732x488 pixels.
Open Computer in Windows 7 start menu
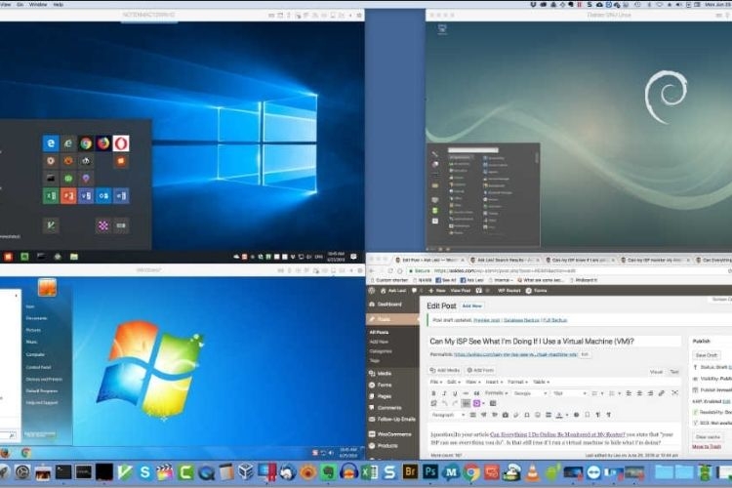coord(35,354)
